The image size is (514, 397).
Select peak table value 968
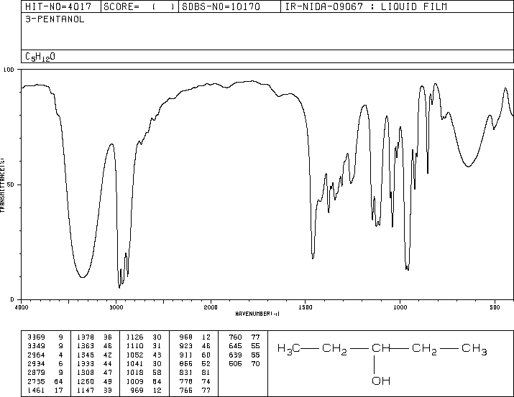pyautogui.click(x=185, y=337)
